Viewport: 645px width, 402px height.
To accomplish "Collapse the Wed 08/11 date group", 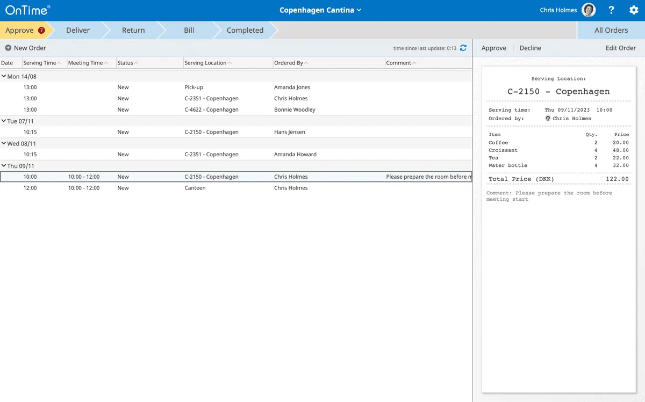I will click(4, 143).
